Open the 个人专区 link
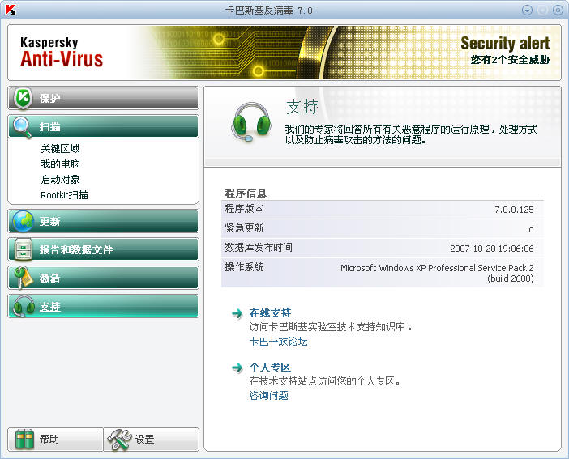Image resolution: width=569 pixels, height=459 pixels. pos(271,368)
